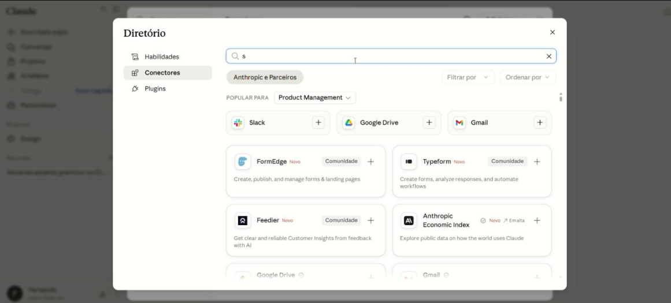This screenshot has width=671, height=303.
Task: Click FormEdge description about landing pages
Action: (297, 179)
